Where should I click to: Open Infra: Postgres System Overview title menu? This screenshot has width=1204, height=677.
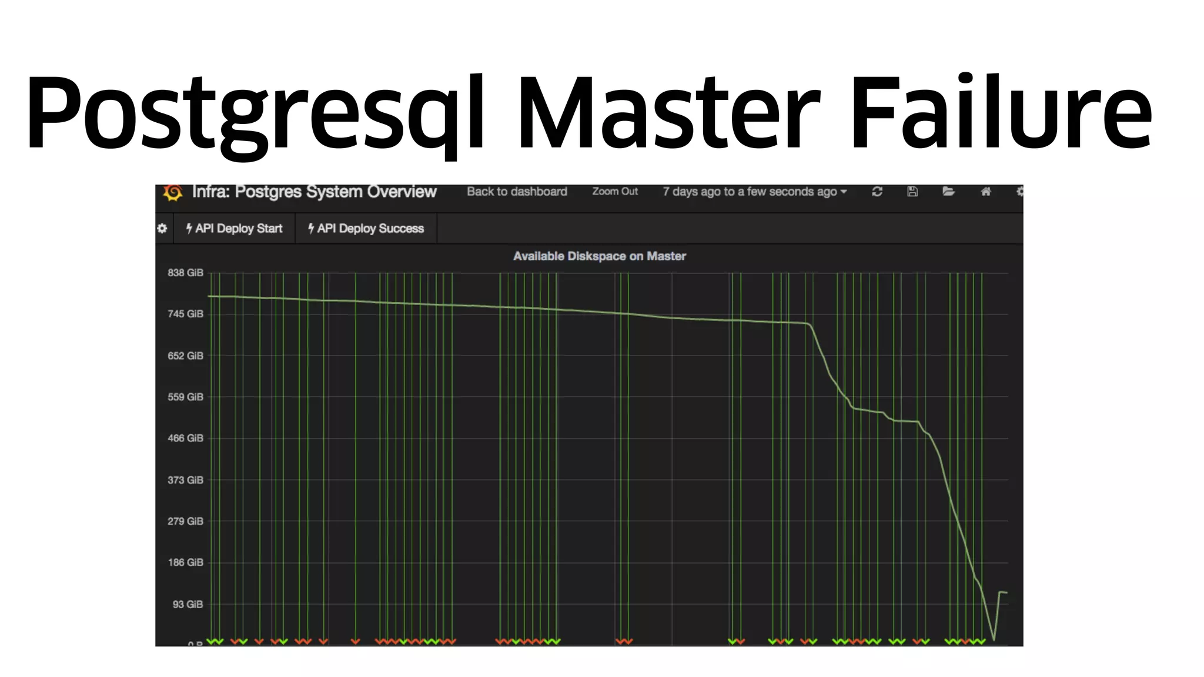[x=314, y=192]
